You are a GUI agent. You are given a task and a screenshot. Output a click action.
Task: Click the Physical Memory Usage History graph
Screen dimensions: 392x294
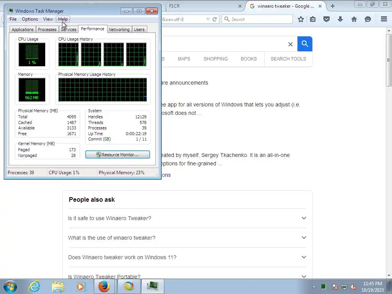103,90
